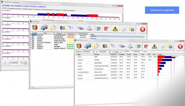Click the binders archive icon in ArchiTachy v.1.9.2
This screenshot has height=106, width=185.
click(138, 46)
